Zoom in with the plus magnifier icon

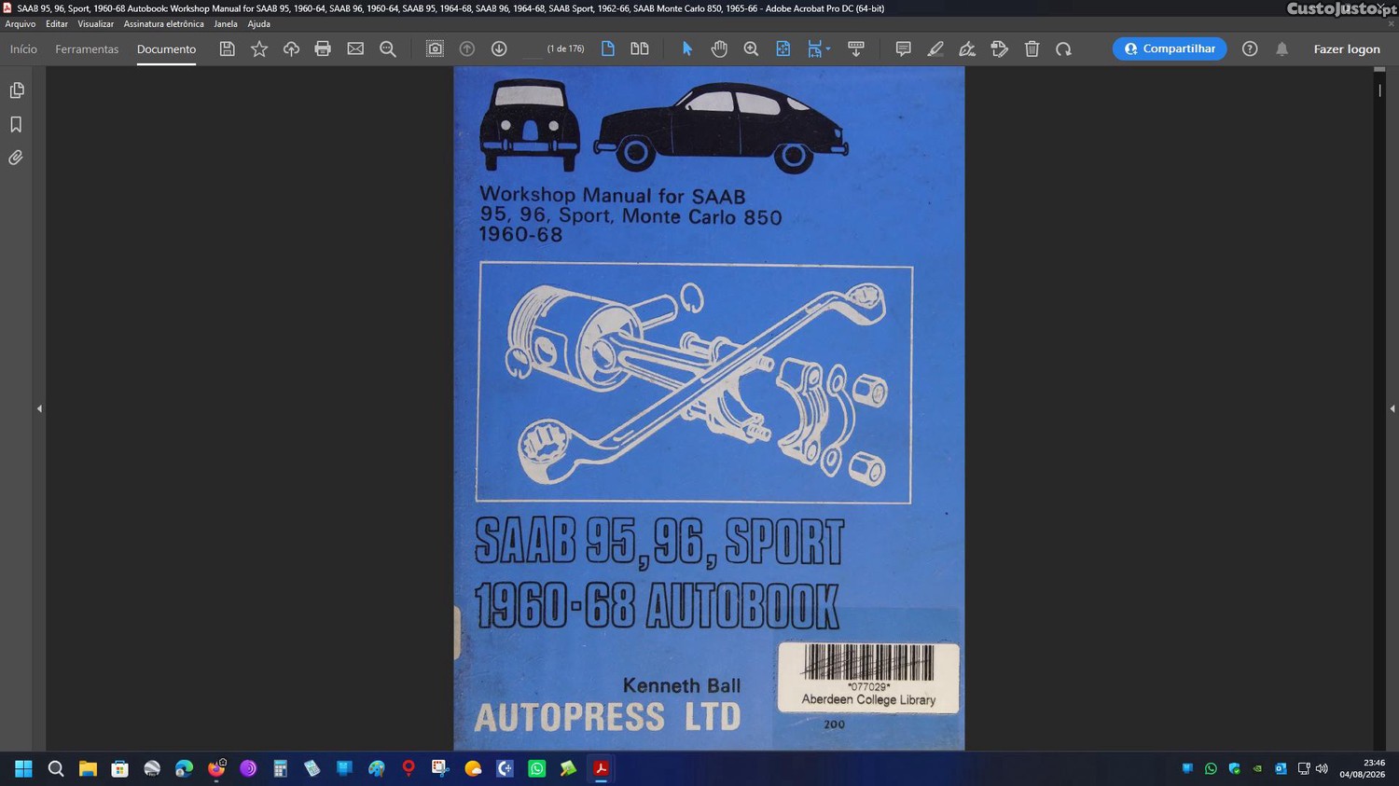click(x=751, y=48)
